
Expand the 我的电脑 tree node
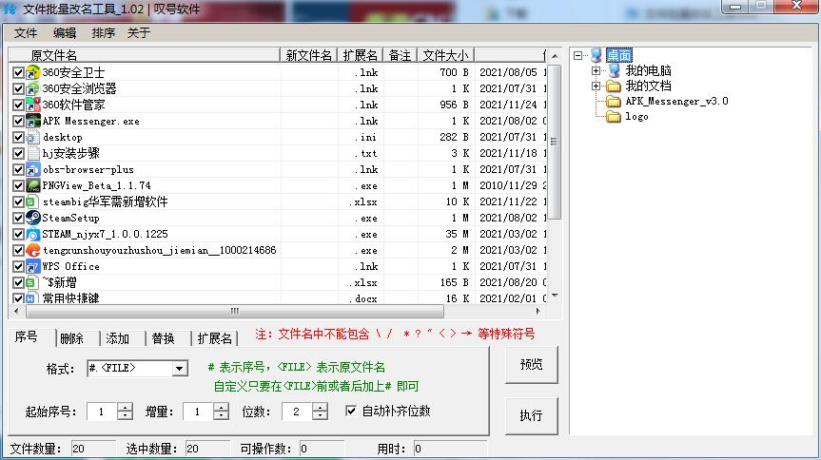(596, 70)
